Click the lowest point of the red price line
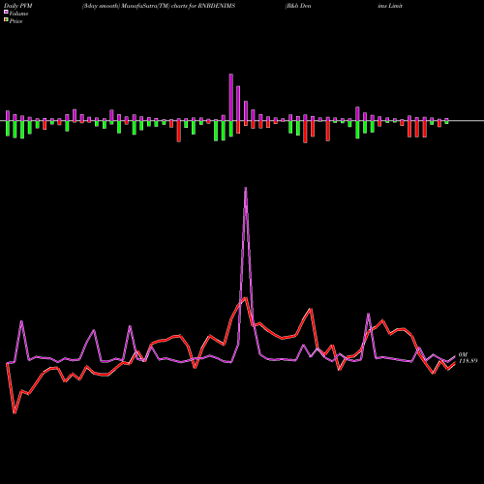 pos(15,412)
